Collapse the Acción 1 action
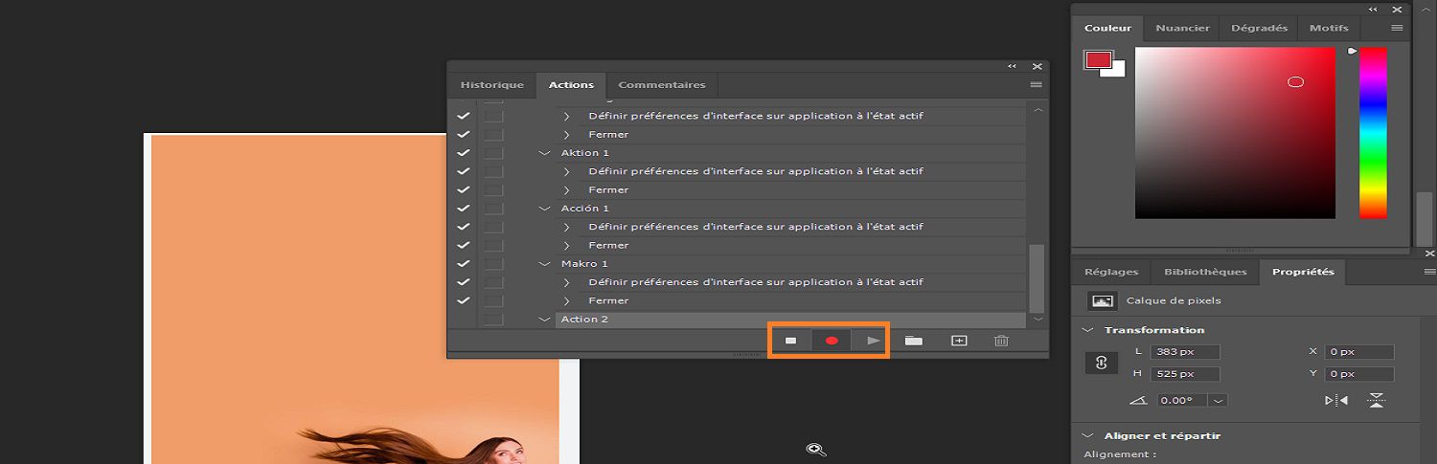Image resolution: width=1437 pixels, height=464 pixels. (545, 209)
